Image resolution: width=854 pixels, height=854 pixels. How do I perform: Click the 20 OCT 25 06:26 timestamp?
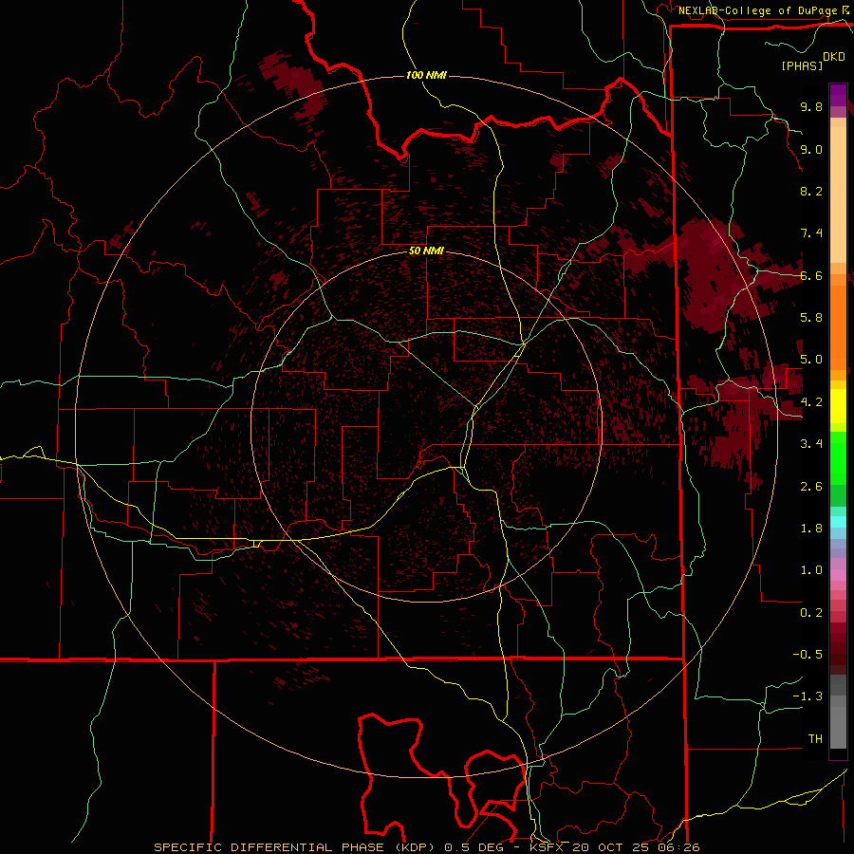tap(636, 847)
